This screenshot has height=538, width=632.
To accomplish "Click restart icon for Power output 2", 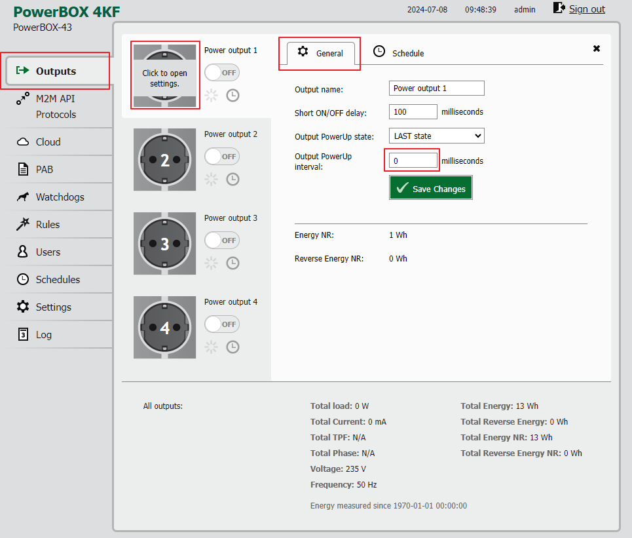I will pyautogui.click(x=211, y=180).
